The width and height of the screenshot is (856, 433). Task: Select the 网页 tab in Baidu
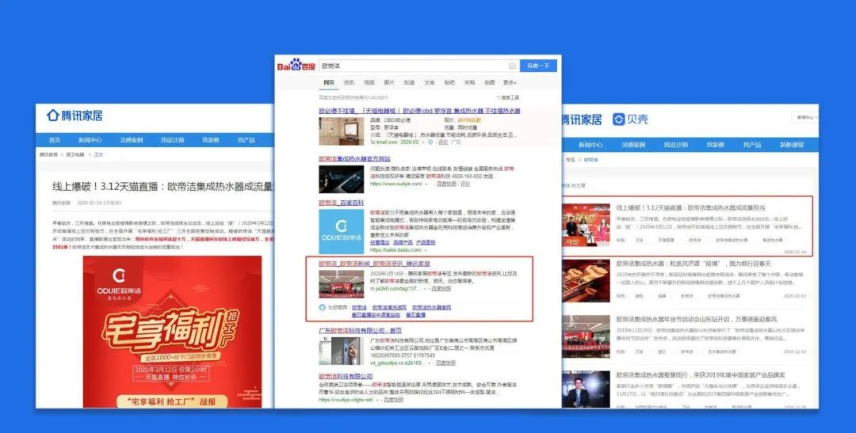(329, 82)
